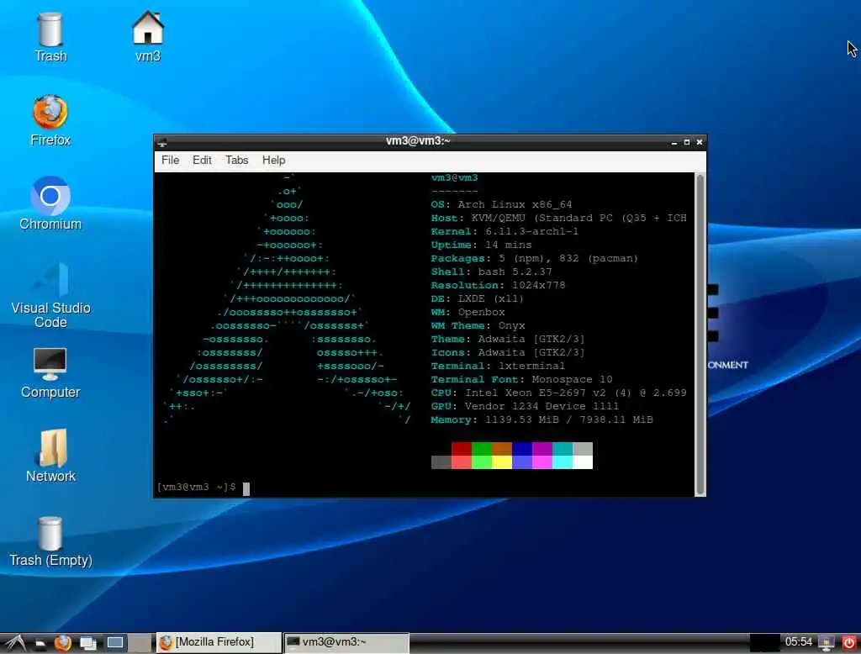861x654 pixels.
Task: Click the red logout power icon
Action: click(849, 642)
